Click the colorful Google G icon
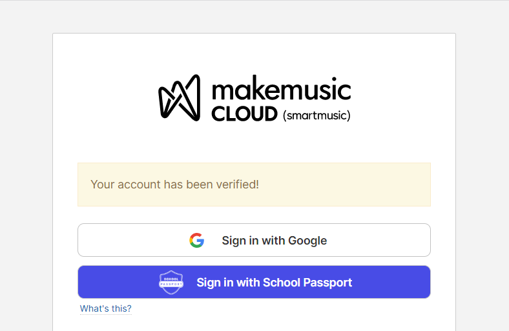This screenshot has height=331, width=509. (197, 240)
